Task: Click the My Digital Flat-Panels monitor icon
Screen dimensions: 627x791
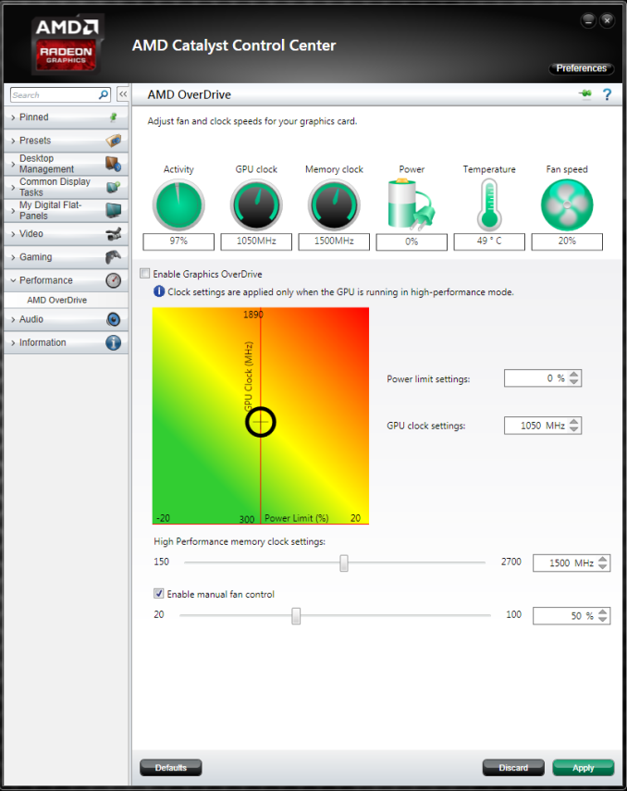Action: (114, 210)
